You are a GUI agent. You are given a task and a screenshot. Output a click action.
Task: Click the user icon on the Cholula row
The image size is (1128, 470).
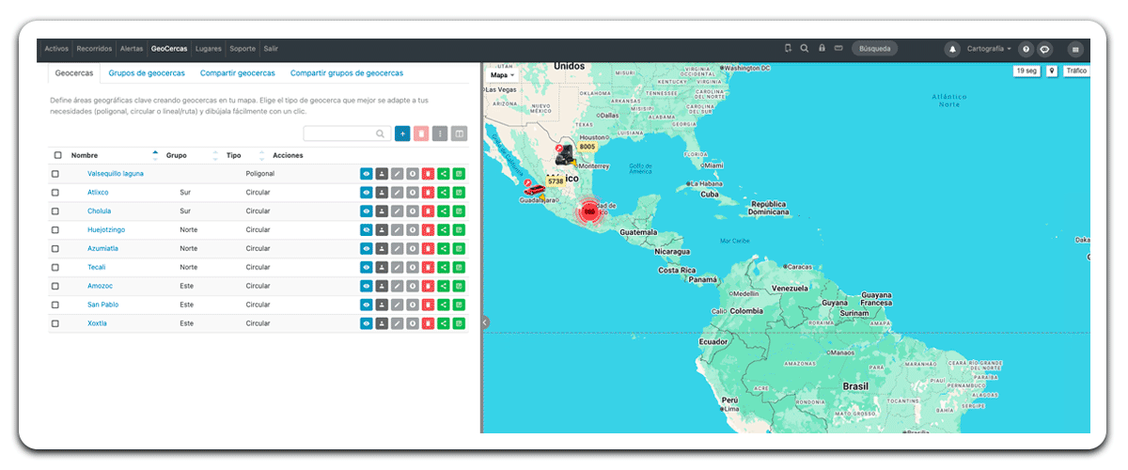(x=382, y=211)
